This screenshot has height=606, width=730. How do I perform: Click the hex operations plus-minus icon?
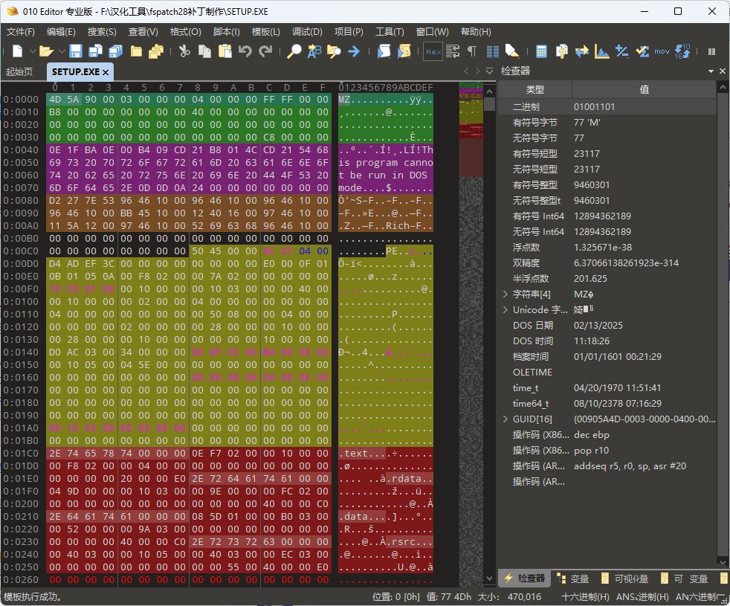tap(621, 51)
